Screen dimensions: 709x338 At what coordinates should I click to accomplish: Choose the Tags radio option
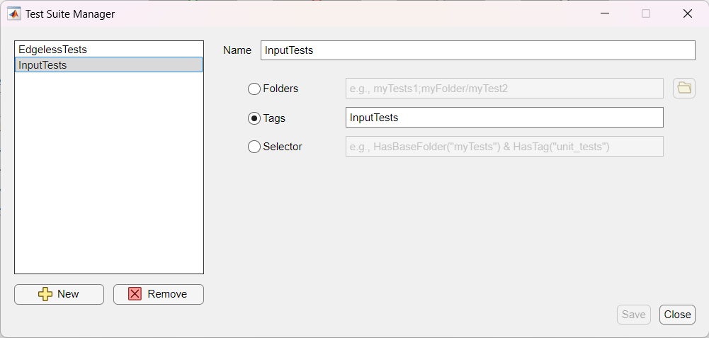254,118
